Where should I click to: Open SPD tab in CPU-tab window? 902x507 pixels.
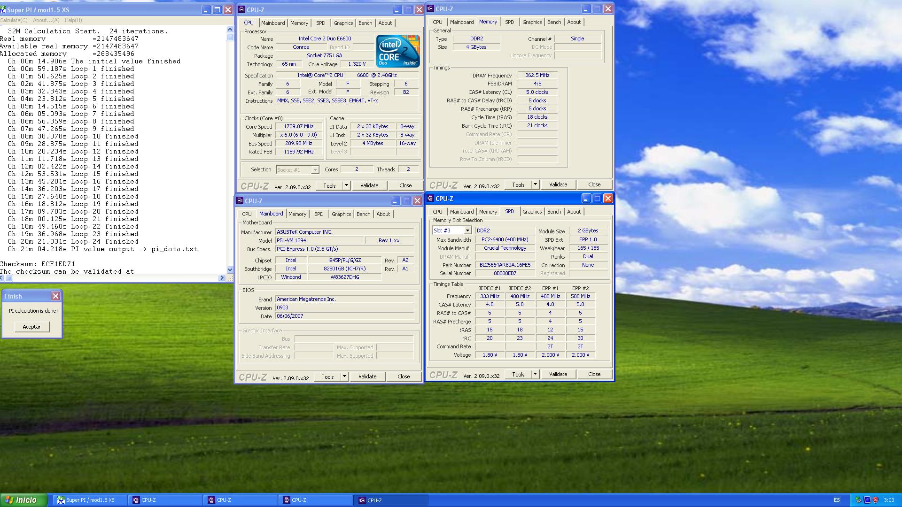(320, 23)
